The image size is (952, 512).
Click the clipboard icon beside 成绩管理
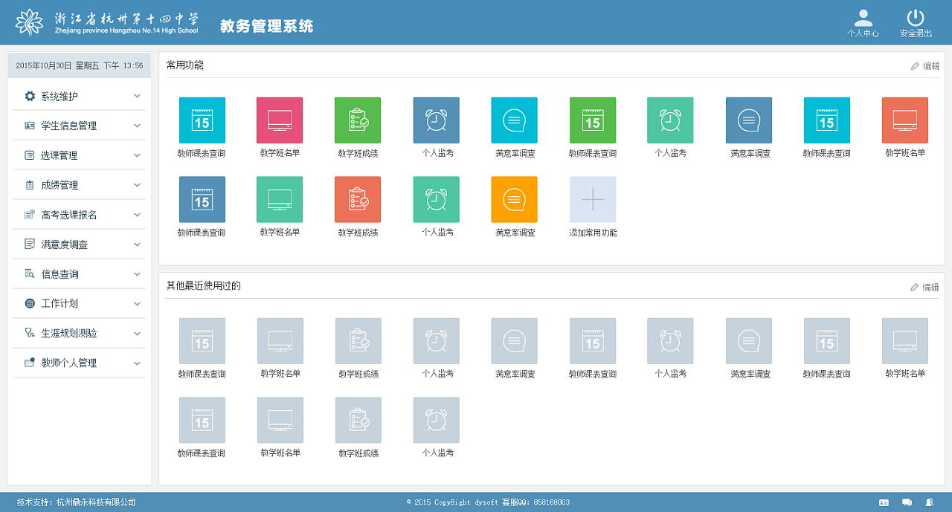pyautogui.click(x=30, y=185)
